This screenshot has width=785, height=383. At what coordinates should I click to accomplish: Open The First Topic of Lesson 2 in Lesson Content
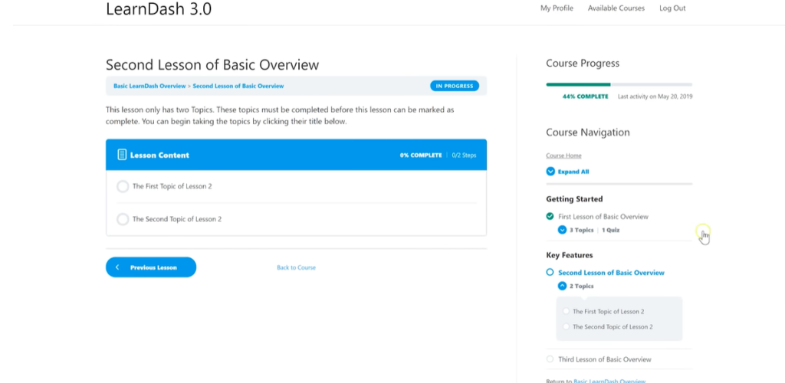point(172,186)
